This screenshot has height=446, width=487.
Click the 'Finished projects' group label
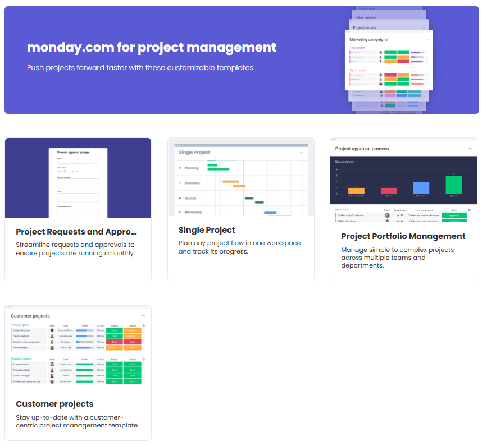(x=21, y=358)
